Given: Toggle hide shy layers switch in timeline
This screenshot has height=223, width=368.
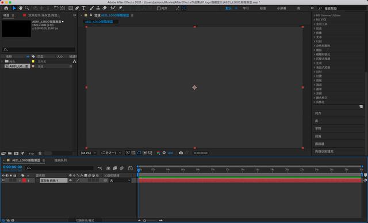Looking at the screenshot, I should pyautogui.click(x=108, y=168).
